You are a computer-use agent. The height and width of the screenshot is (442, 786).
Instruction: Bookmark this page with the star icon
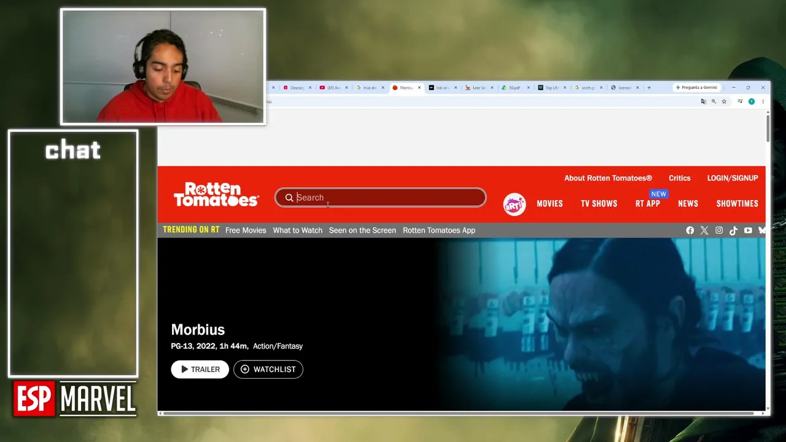click(x=724, y=101)
